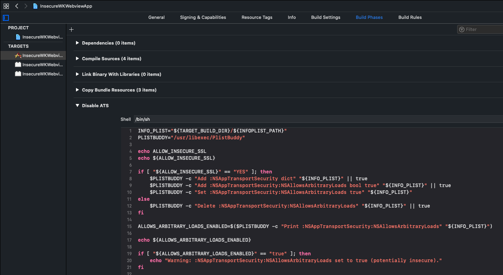The width and height of the screenshot is (503, 275).
Task: Click the 'echo "Warning: ...' line
Action: click(x=296, y=261)
